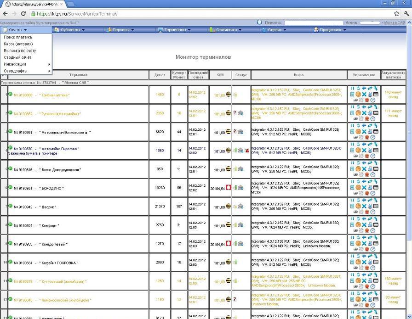
Task: Click Beeline SIM icon in Комфорт row
Action: [x=229, y=225]
